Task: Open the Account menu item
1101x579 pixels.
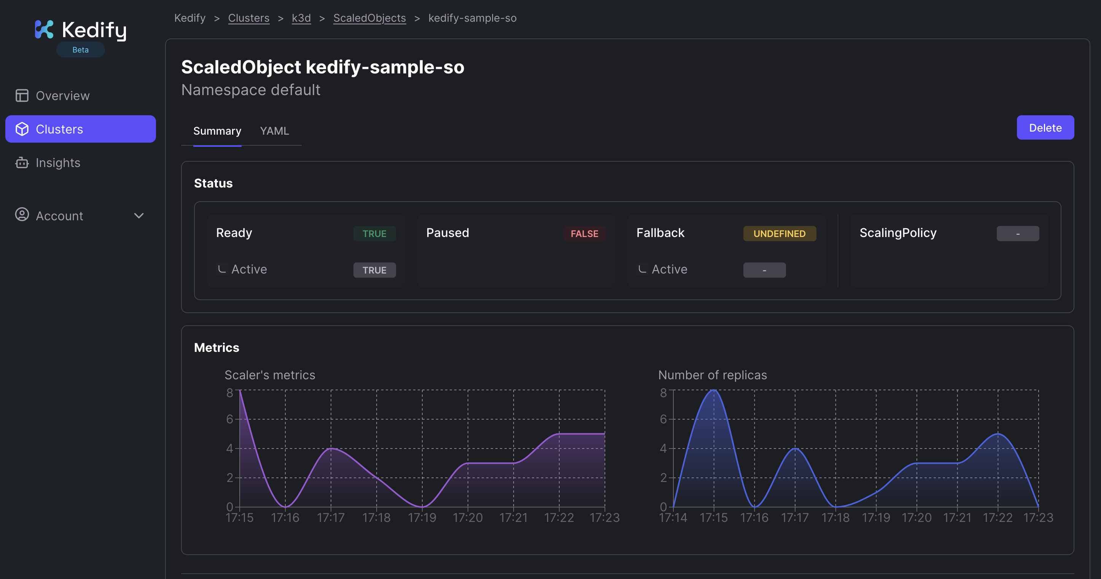Action: tap(80, 215)
